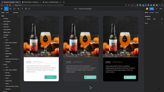The width and height of the screenshot is (164, 92).
Task: Click the green circular extension icon
Action: click(140, 5)
